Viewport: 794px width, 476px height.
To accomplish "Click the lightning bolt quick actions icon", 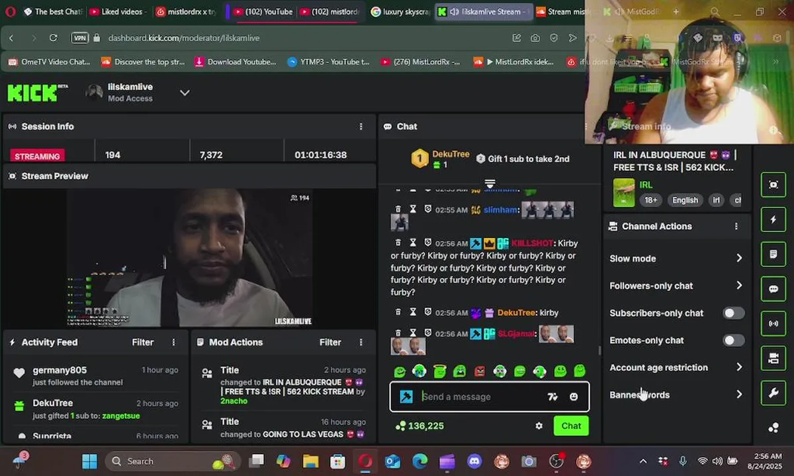I will point(773,219).
